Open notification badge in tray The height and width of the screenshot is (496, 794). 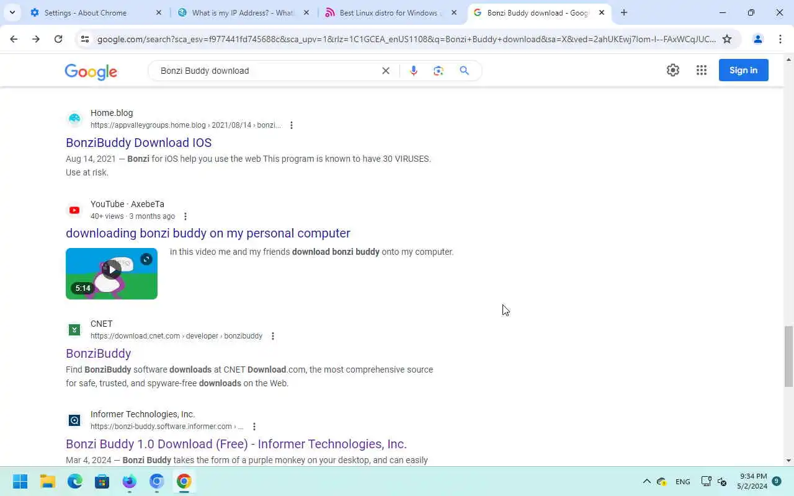[x=777, y=481]
